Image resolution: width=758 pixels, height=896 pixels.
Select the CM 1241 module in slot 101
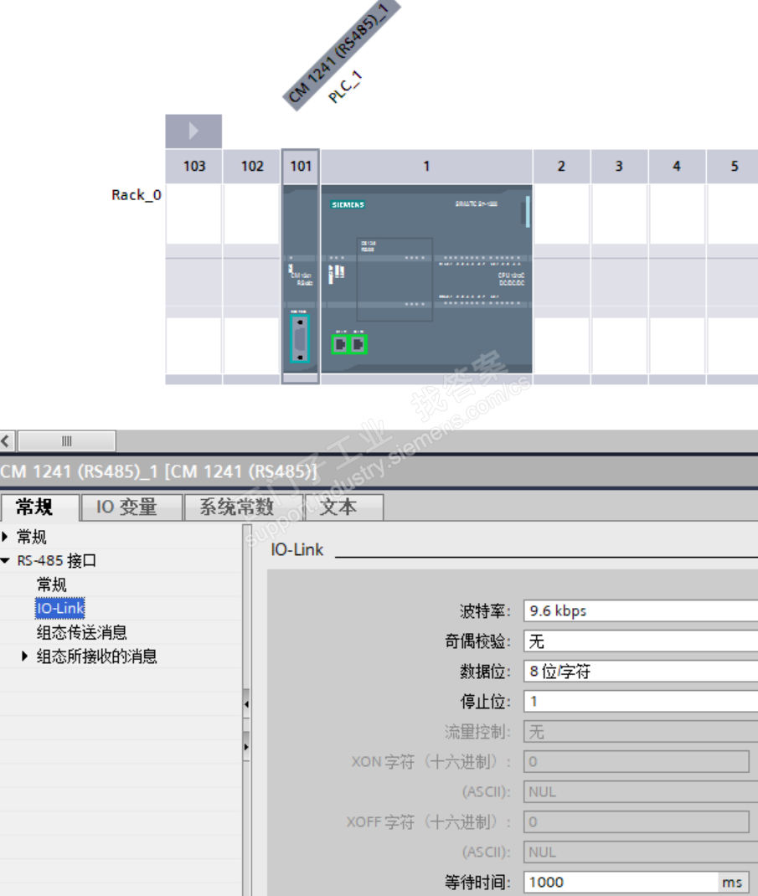301,279
